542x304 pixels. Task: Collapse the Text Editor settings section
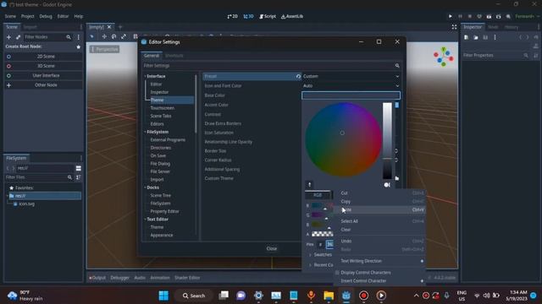pos(145,220)
